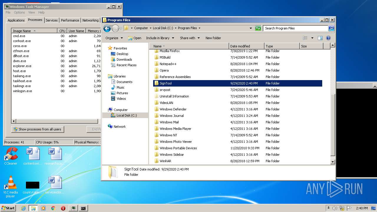Switch to the cmd taskbar icon
Image resolution: width=377 pixels, height=212 pixels.
[x=83, y=208]
